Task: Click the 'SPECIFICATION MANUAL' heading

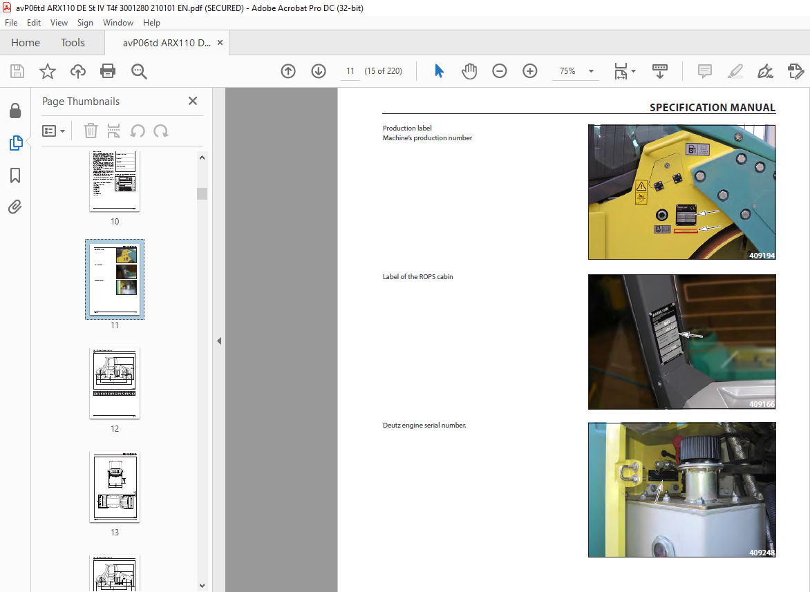Action: [713, 107]
